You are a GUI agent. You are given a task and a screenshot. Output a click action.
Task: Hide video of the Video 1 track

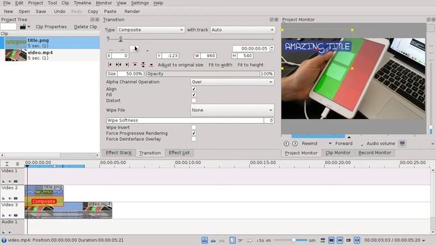[x=16, y=182]
